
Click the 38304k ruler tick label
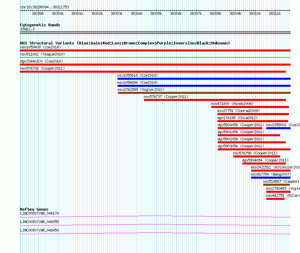(x=137, y=13)
